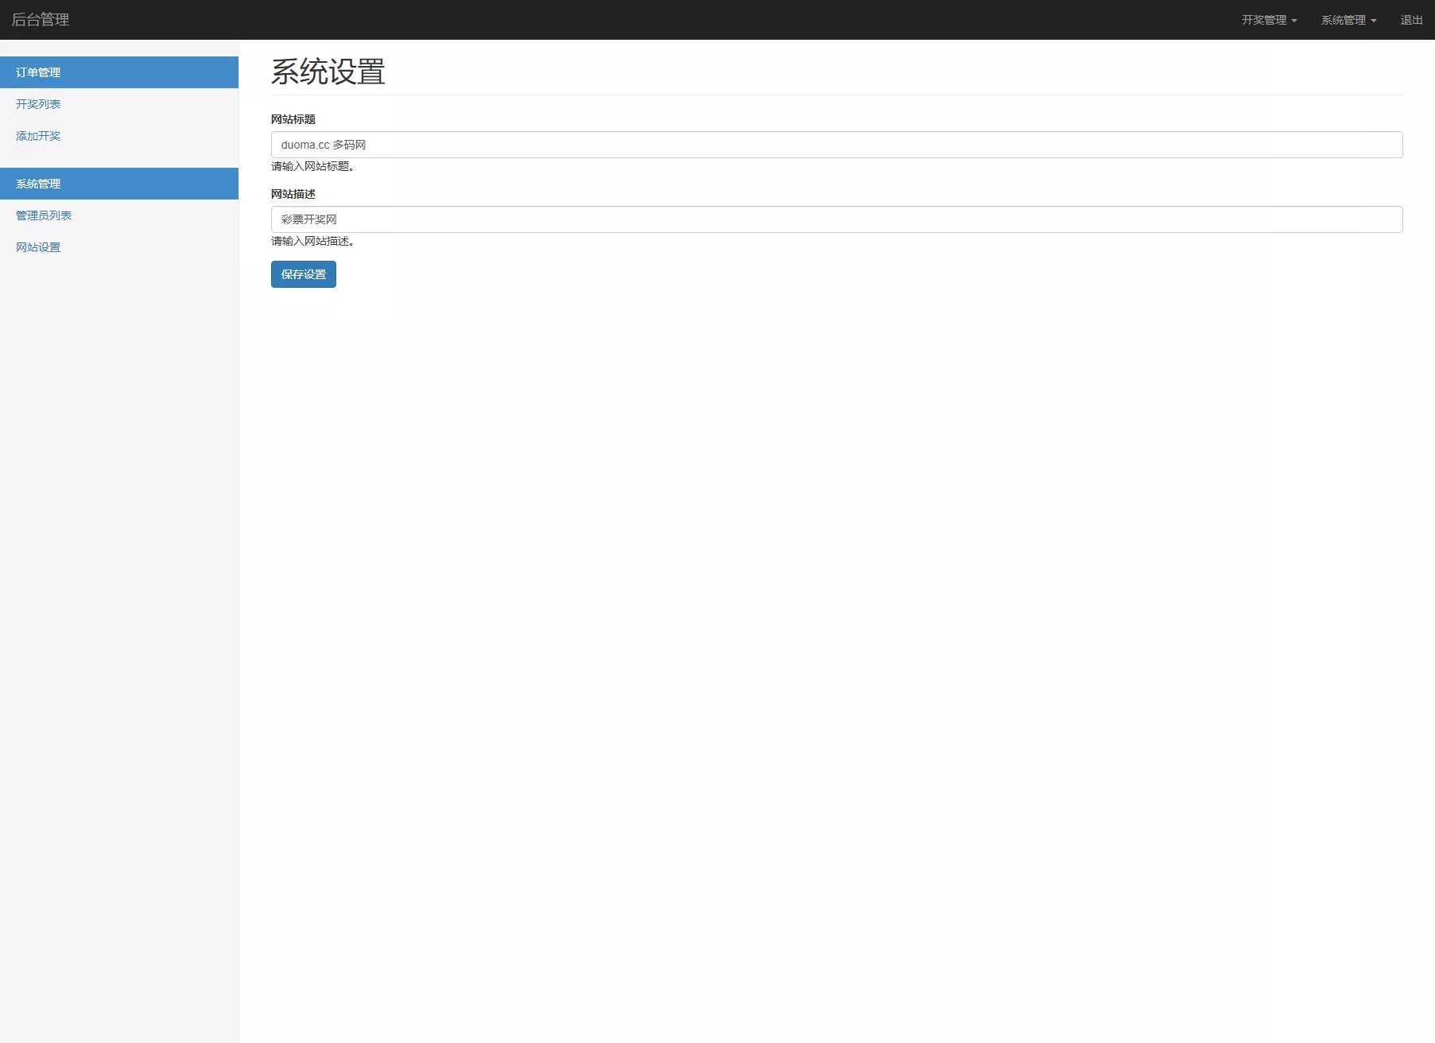
Task: Click the 系统设置 page heading
Action: 328,72
